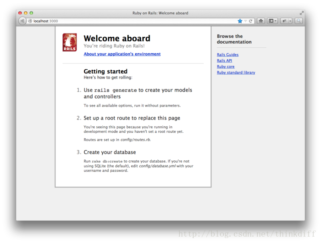Enter fullscreen with the diagonal arrows icon
This screenshot has width=321, height=243.
tap(302, 13)
